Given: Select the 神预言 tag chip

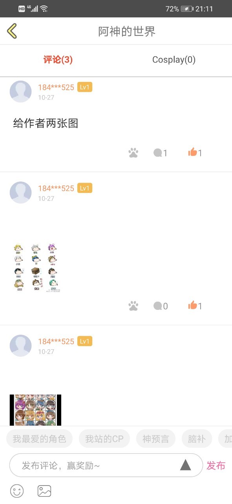Looking at the screenshot, I should click(156, 439).
